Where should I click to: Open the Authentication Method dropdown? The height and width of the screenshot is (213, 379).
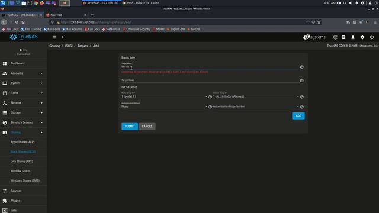165,106
